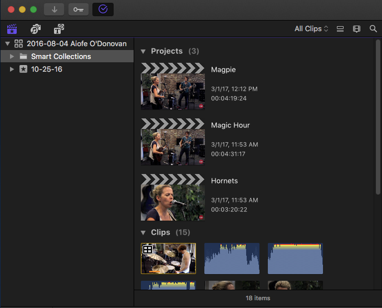Image resolution: width=382 pixels, height=308 pixels.
Task: Open clip appearance filmstrip options
Action: point(357,29)
